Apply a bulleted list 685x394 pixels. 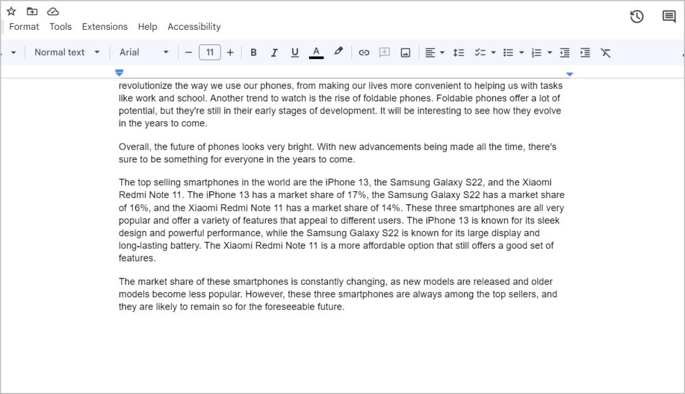pyautogui.click(x=508, y=53)
